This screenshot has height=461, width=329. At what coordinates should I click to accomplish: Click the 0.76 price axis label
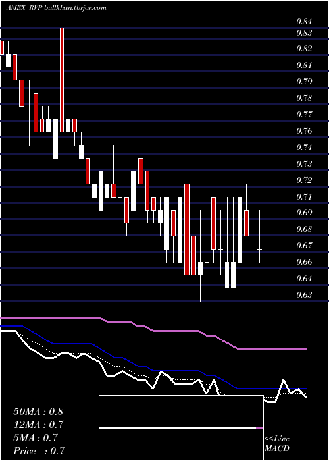304,131
